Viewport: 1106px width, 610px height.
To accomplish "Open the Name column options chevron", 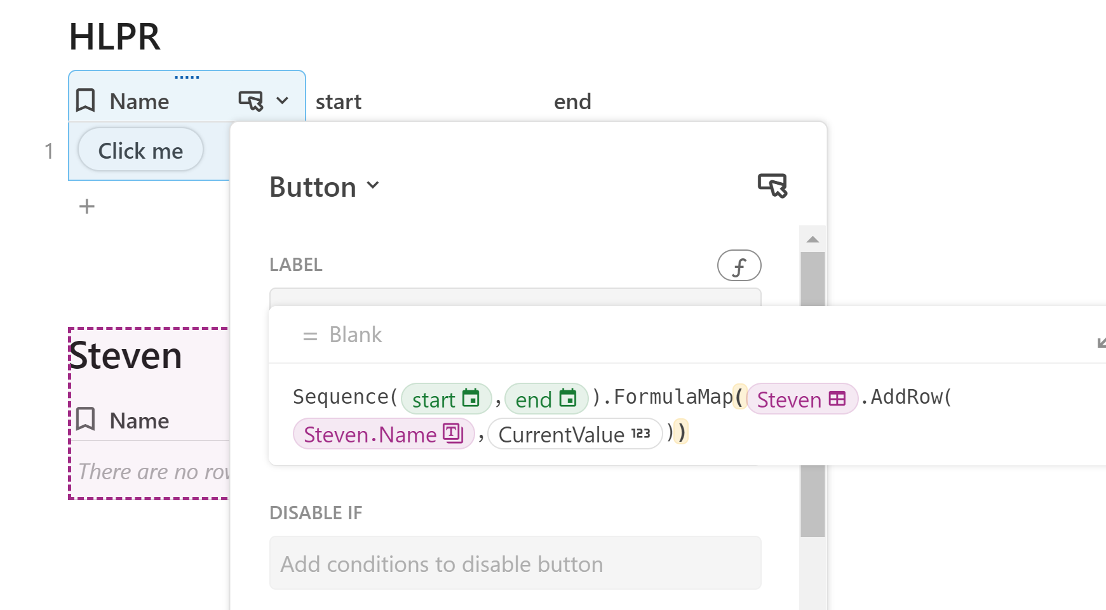I will click(x=283, y=100).
